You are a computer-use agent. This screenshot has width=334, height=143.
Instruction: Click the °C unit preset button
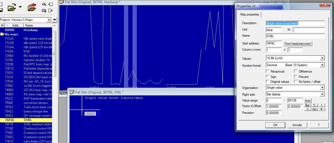pyautogui.click(x=315, y=105)
